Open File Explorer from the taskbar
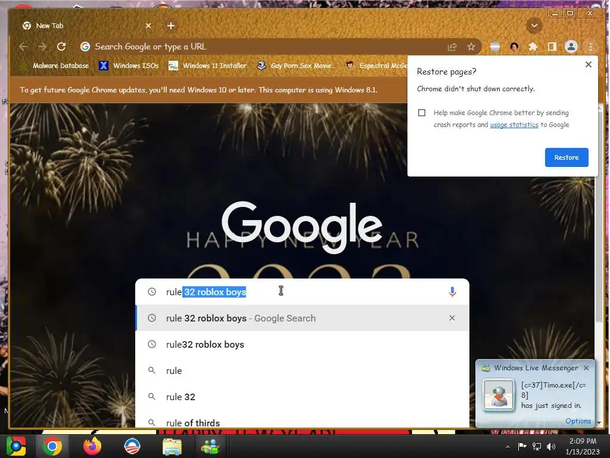Viewport: 610px width, 458px height. [172, 446]
